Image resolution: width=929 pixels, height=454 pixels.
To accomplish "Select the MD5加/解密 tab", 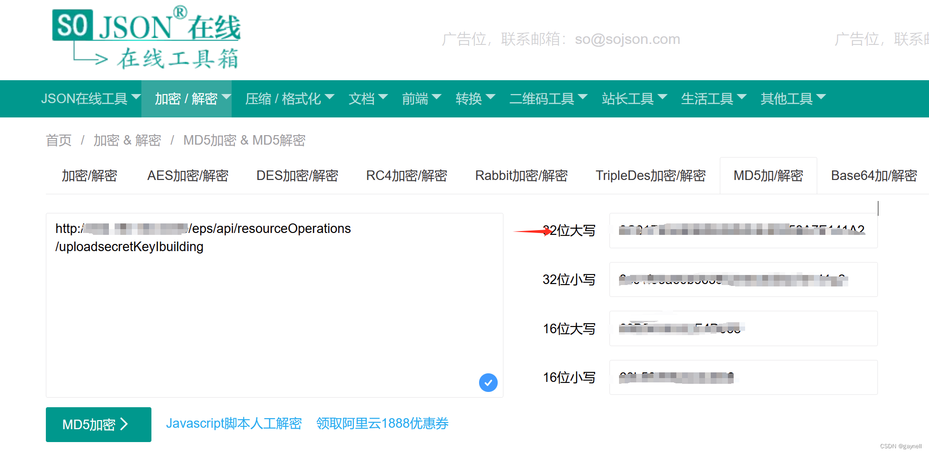I will click(769, 176).
